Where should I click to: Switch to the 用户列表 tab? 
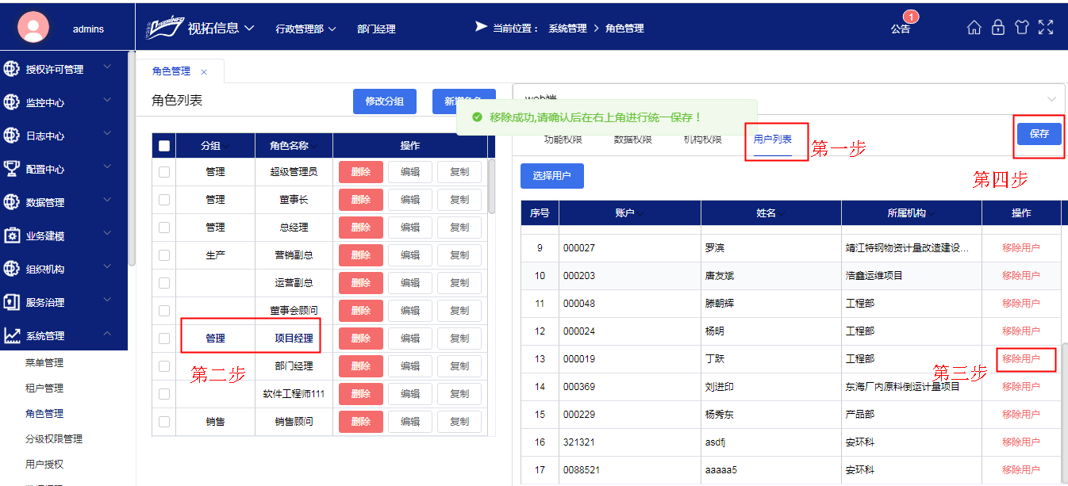tap(773, 140)
